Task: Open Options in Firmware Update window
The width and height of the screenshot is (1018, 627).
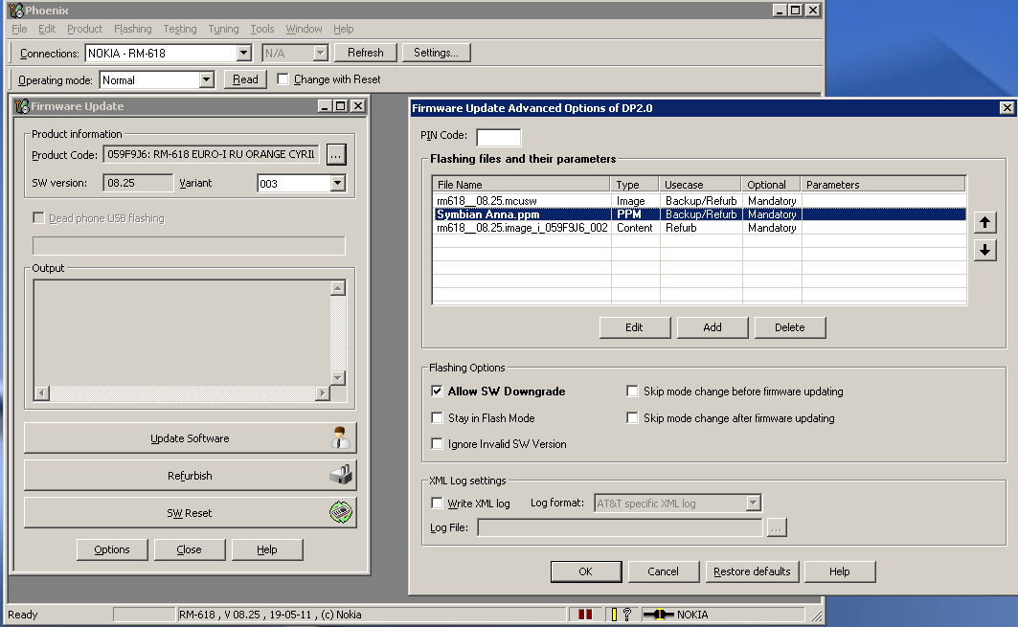Action: coord(112,549)
